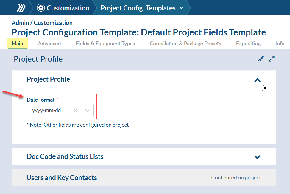Open Project Config. Templates breadcrumb dropdown
The width and height of the screenshot is (290, 194).
click(x=181, y=8)
